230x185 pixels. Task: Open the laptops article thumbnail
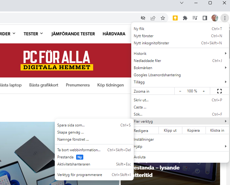click(x=28, y=153)
